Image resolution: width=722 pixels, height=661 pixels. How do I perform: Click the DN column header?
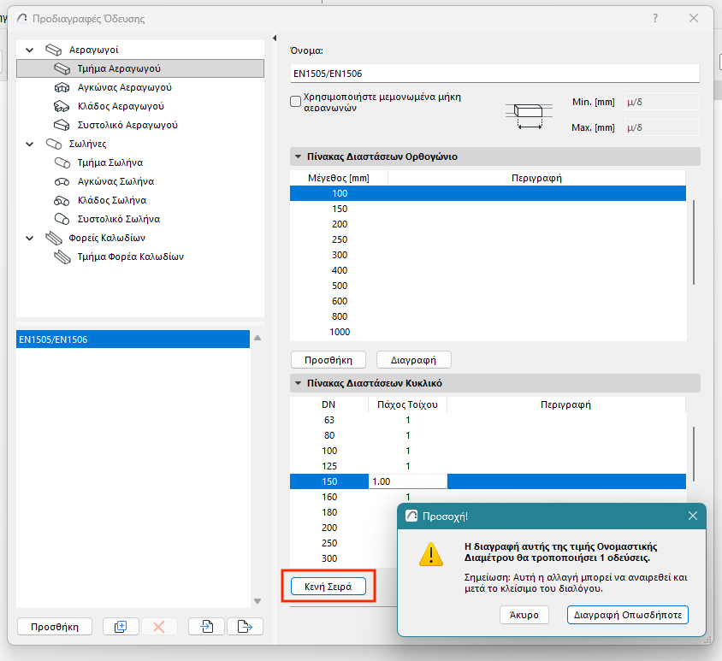(328, 404)
